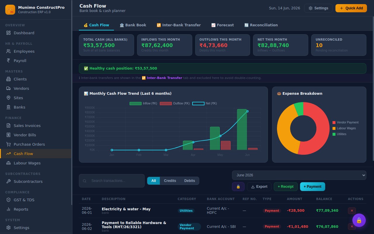Open the Employees page icon
Viewport: 374px width, 234px height.
tap(8, 51)
